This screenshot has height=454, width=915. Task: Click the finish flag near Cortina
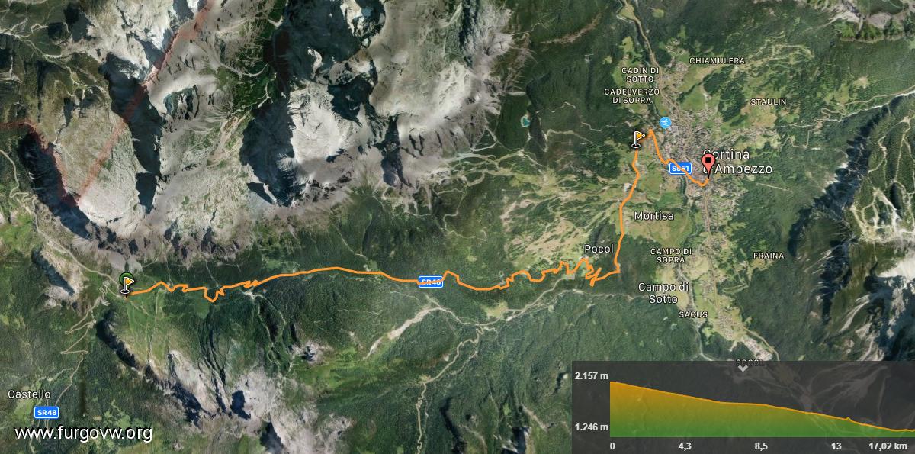coord(638,138)
